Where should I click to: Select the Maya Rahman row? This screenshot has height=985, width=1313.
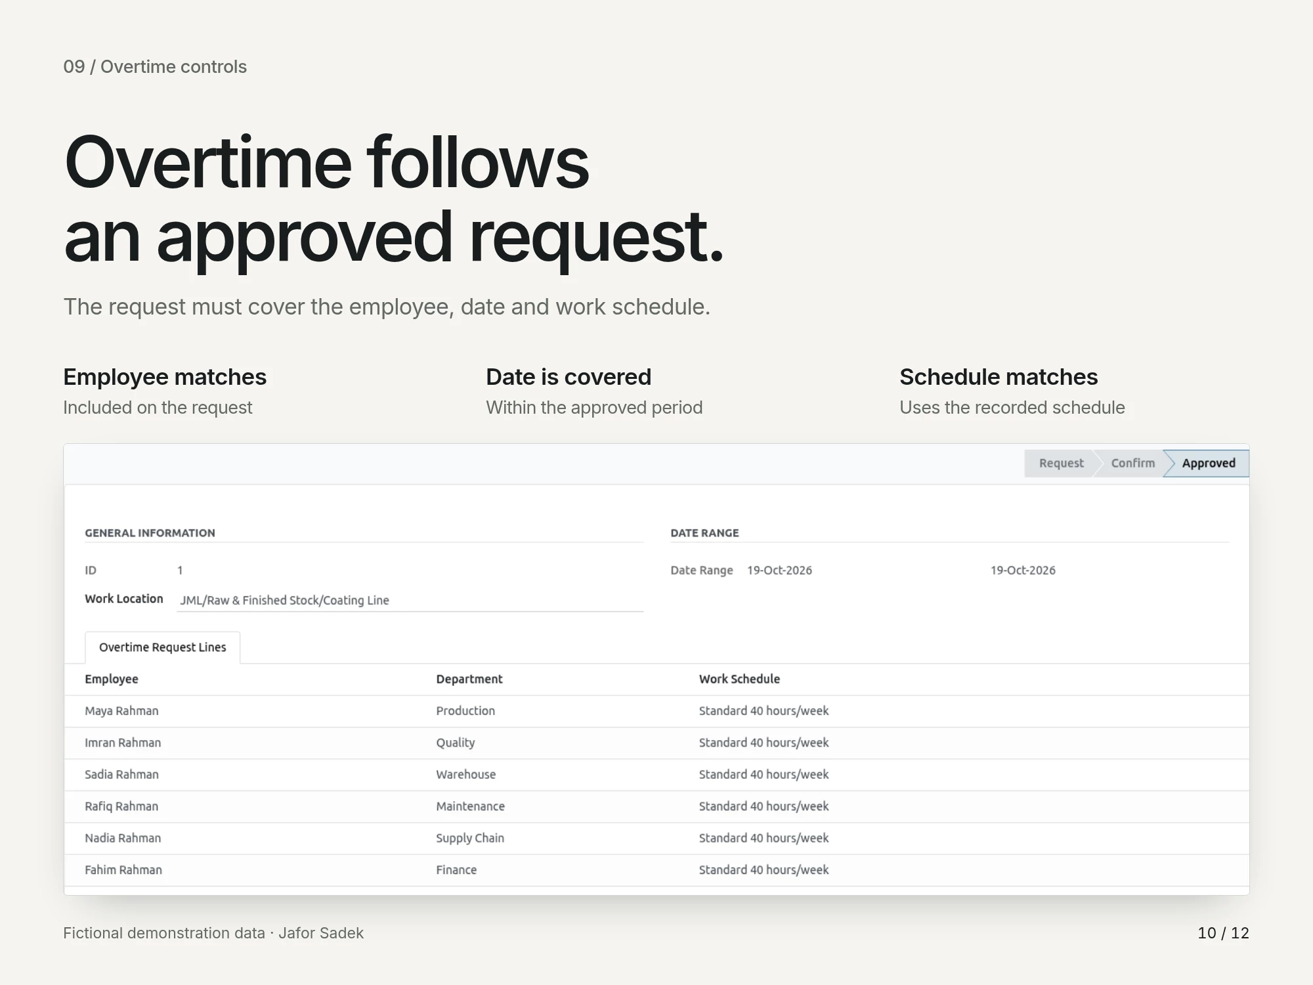[656, 711]
